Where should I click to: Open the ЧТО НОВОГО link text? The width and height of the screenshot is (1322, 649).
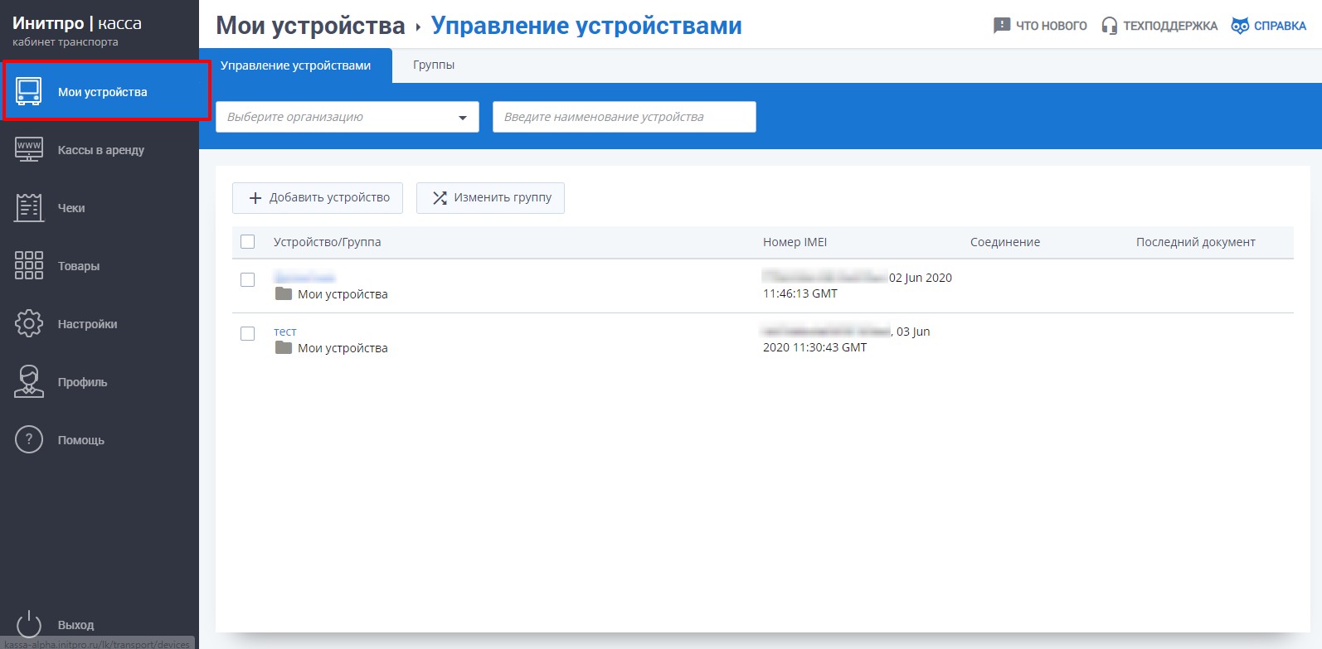(x=1052, y=26)
